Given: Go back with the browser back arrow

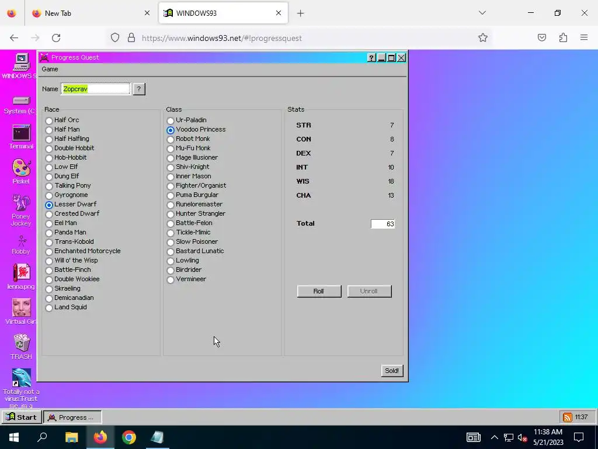Looking at the screenshot, I should coord(14,38).
